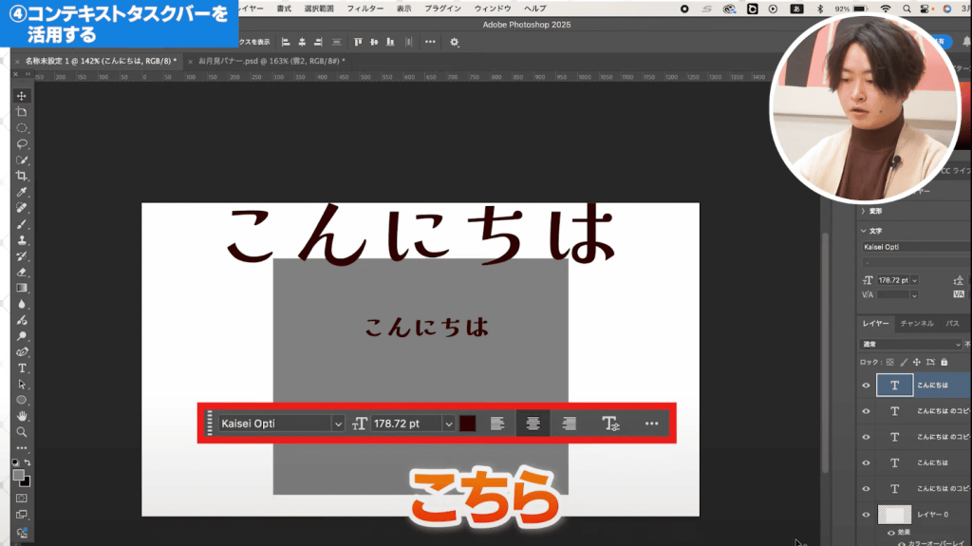Select the Elliptical Marquee tool

pos(22,128)
